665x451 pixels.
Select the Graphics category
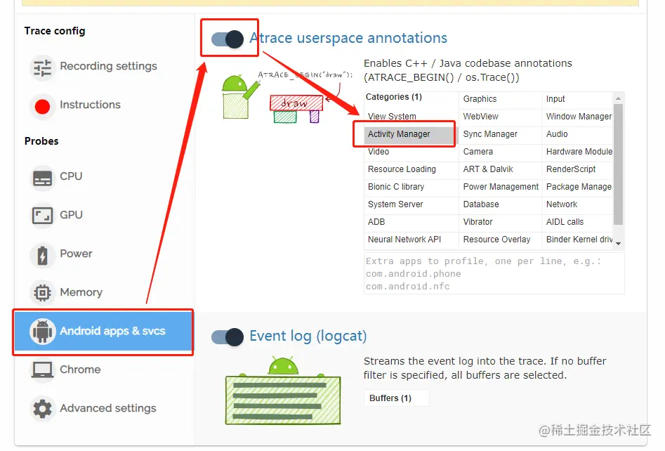501,99
